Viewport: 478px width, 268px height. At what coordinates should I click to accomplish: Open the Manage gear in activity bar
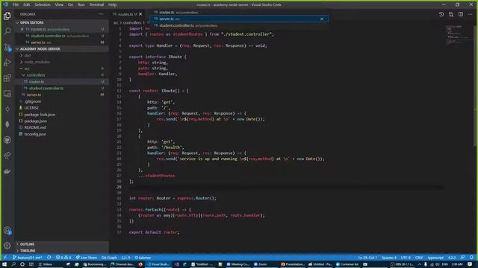pyautogui.click(x=7, y=246)
